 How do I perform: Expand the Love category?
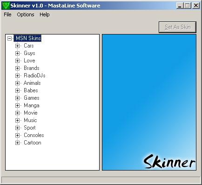[x=17, y=61]
